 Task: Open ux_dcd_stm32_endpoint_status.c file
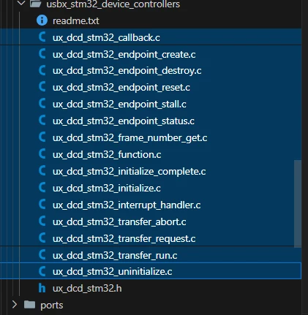tap(151, 121)
